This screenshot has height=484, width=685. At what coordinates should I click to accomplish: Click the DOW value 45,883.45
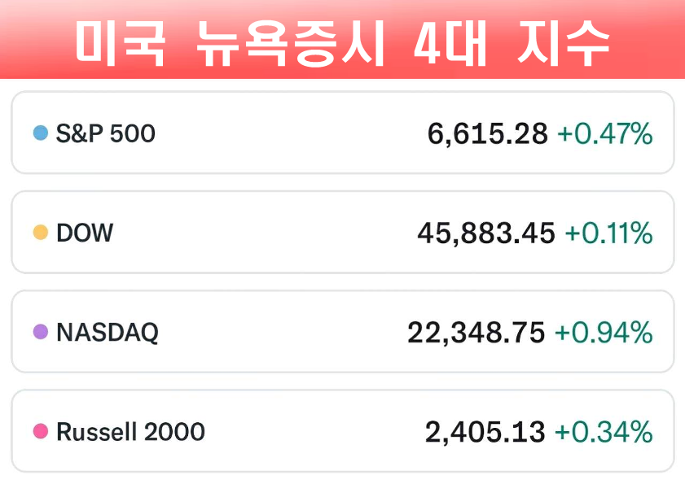(486, 233)
